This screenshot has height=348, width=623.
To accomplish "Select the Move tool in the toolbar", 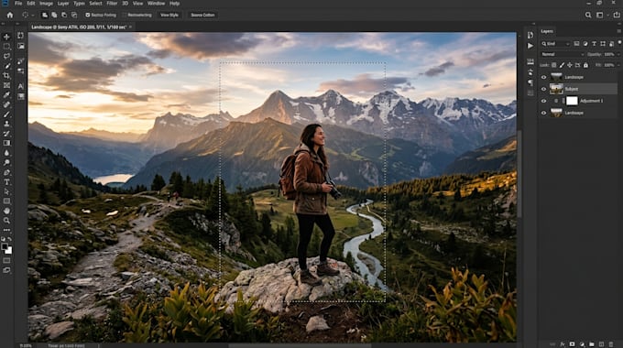I will coord(6,37).
